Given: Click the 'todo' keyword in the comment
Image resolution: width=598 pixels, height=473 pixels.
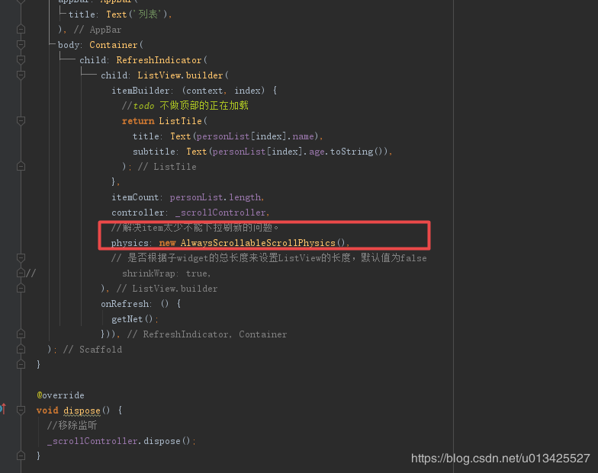Looking at the screenshot, I should 143,106.
